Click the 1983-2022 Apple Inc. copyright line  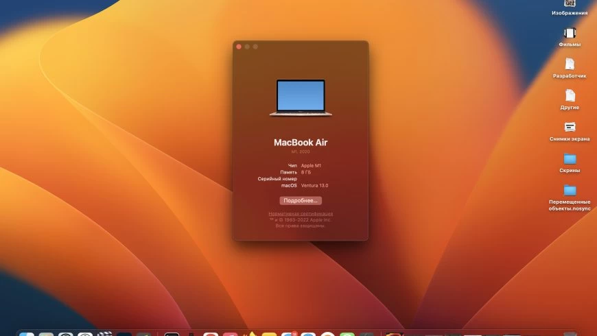pyautogui.click(x=301, y=220)
